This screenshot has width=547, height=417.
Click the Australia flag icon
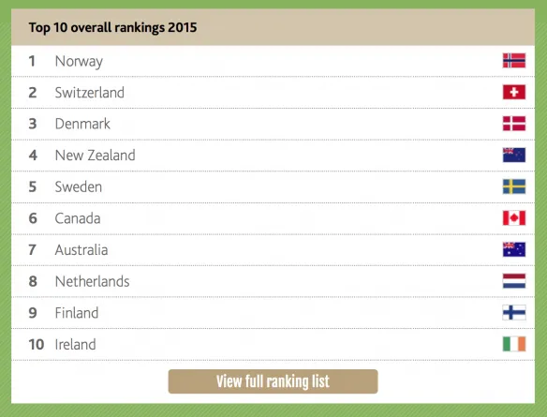(x=514, y=249)
